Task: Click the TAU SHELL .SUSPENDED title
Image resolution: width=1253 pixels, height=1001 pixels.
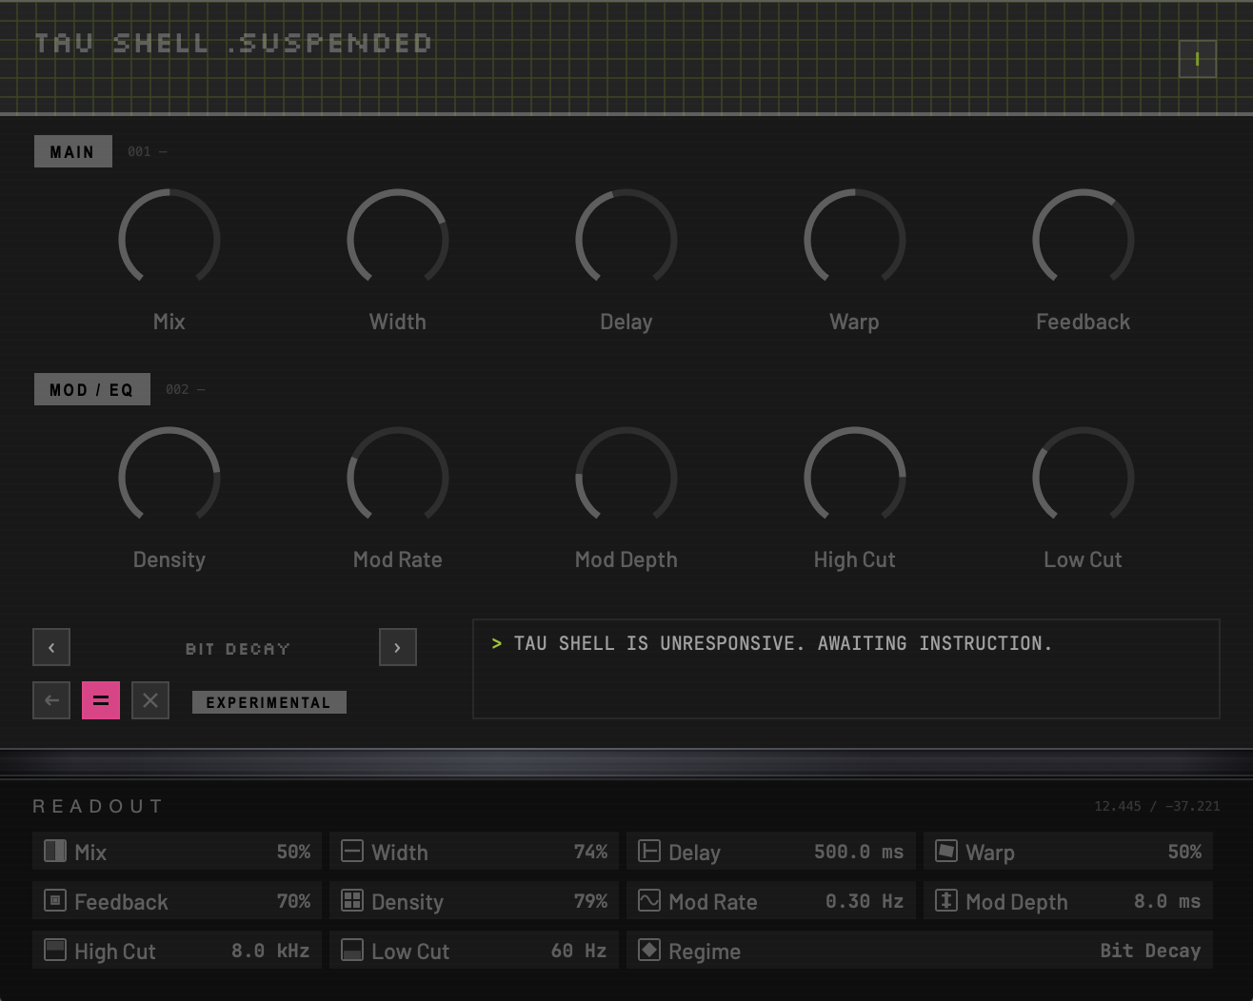Action: 233,43
